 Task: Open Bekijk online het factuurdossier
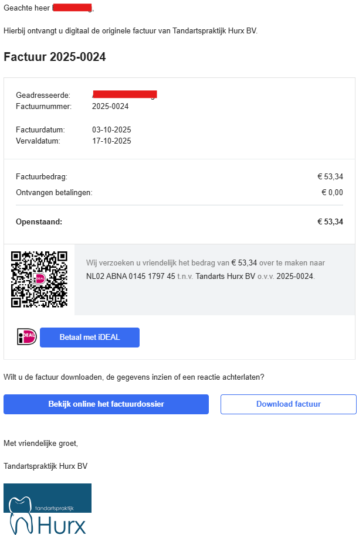[106, 404]
